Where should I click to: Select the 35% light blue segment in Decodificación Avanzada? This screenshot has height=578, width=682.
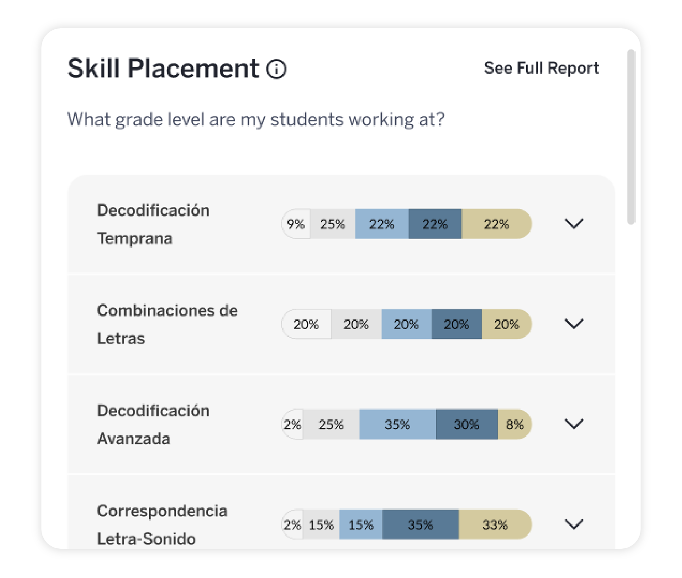[397, 424]
